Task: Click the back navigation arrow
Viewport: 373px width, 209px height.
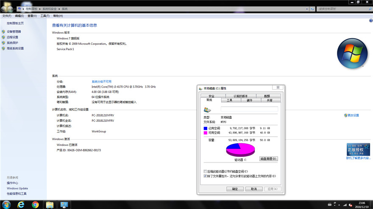Action: [x=4, y=9]
